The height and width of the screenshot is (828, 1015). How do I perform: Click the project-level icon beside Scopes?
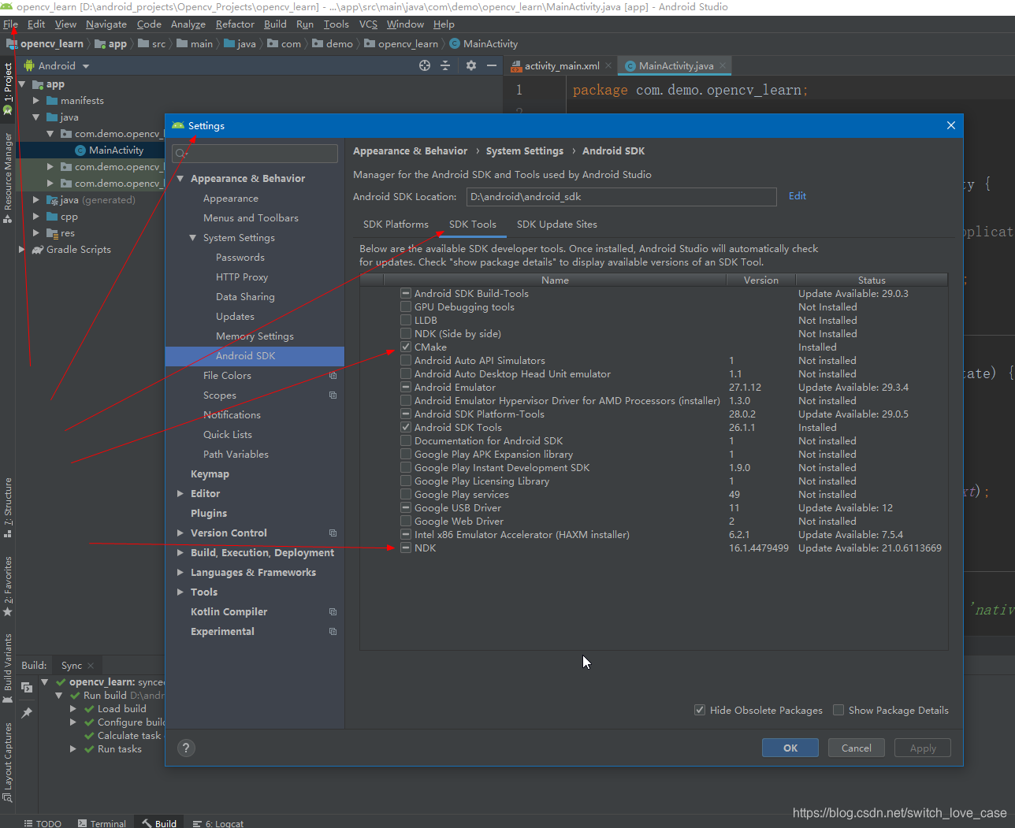333,395
